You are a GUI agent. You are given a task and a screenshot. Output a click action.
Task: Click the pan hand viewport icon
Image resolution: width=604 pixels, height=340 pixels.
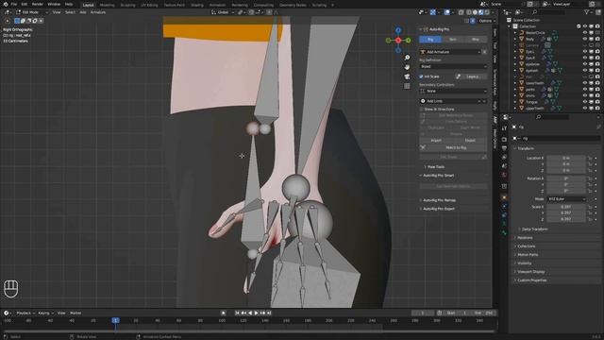[407, 67]
